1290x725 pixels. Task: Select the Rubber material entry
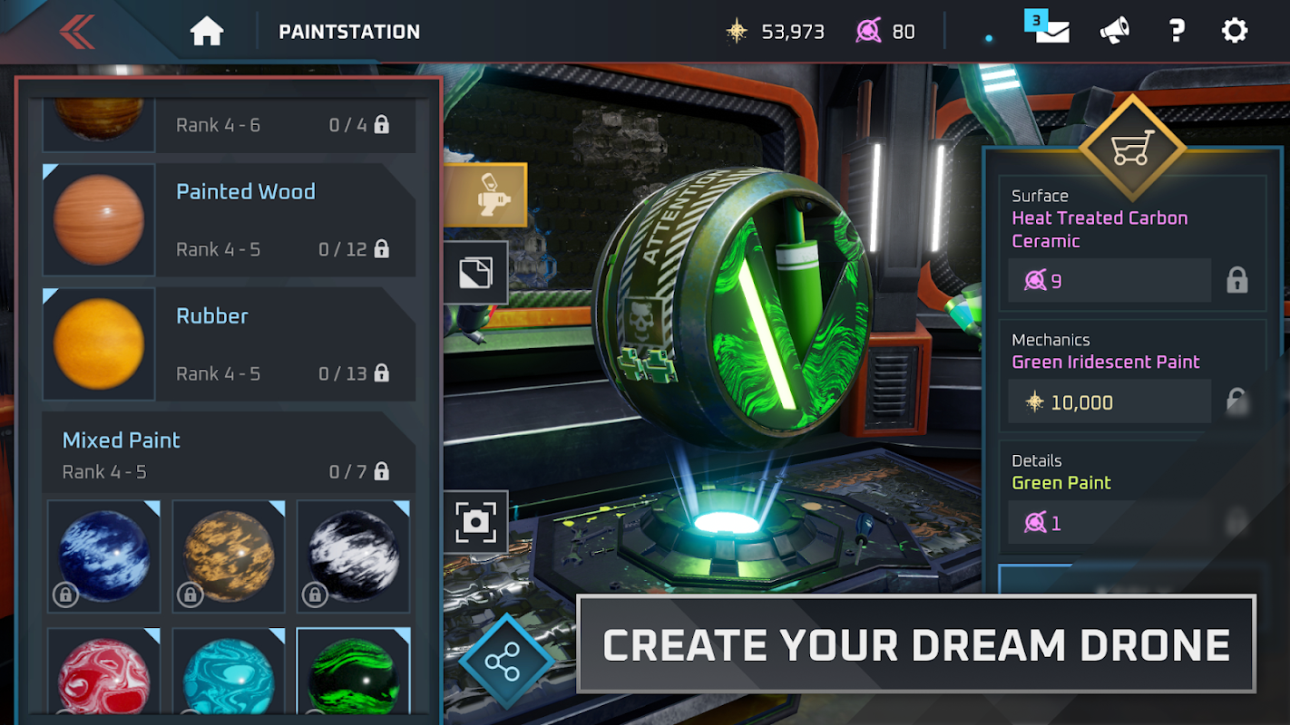coord(230,344)
